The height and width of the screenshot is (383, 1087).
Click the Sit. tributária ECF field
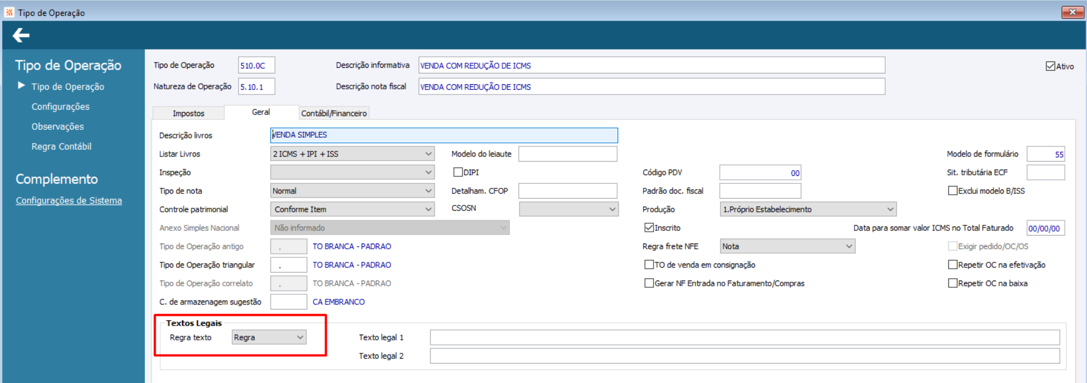click(1045, 172)
